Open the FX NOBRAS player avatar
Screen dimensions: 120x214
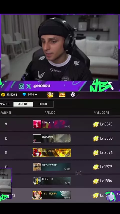pyautogui.click(x=37, y=195)
